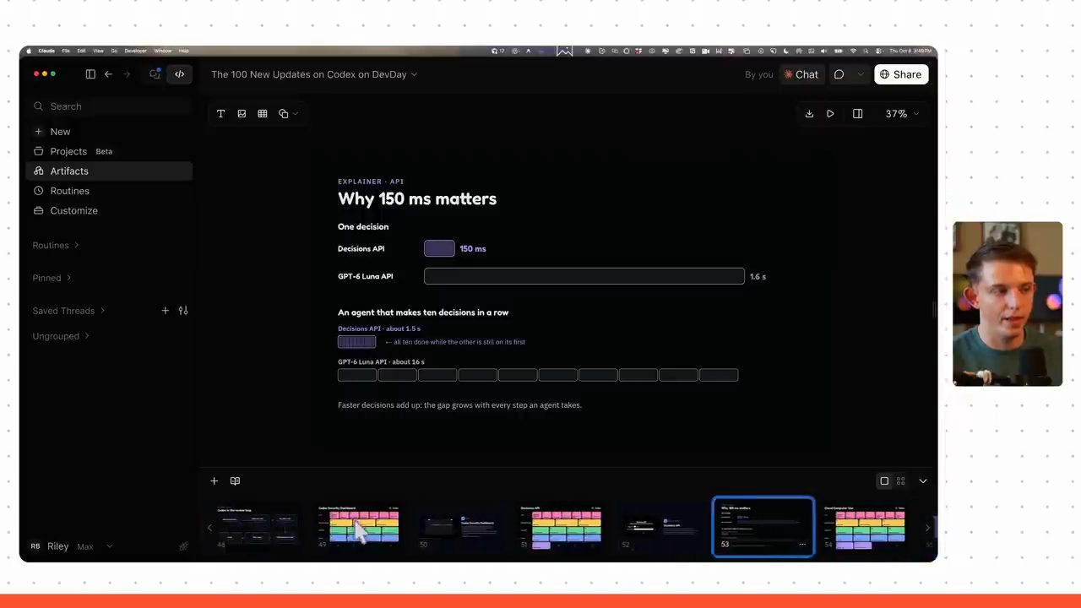Go forward with the right arrow
1081x608 pixels.
pos(128,74)
